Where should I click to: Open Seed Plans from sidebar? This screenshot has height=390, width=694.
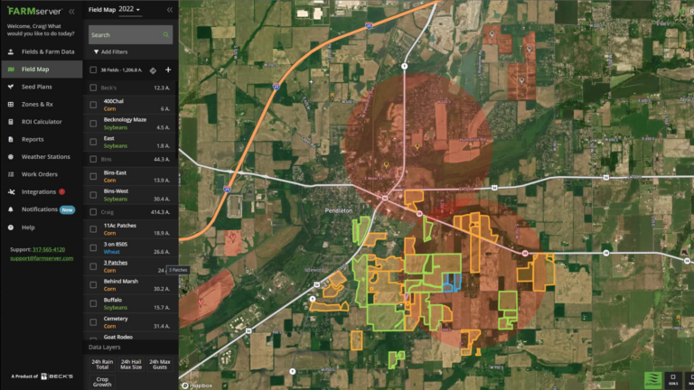click(35, 87)
